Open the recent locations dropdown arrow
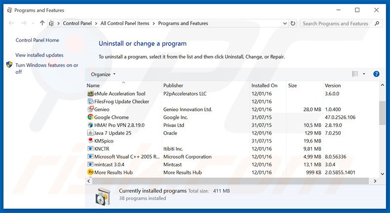 click(x=33, y=23)
